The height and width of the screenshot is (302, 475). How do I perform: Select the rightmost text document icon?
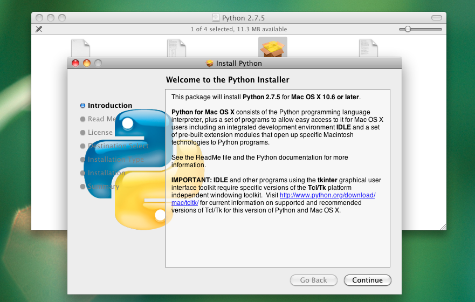[368, 48]
